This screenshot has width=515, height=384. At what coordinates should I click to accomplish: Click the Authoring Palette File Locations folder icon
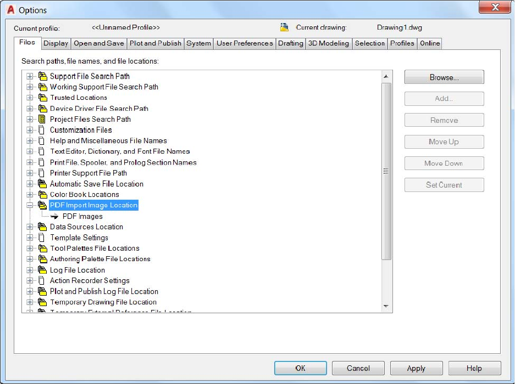[x=42, y=259]
